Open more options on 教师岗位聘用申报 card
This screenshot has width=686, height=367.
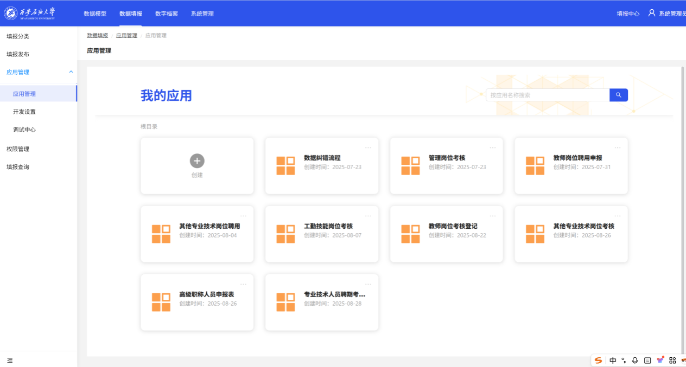pyautogui.click(x=618, y=147)
